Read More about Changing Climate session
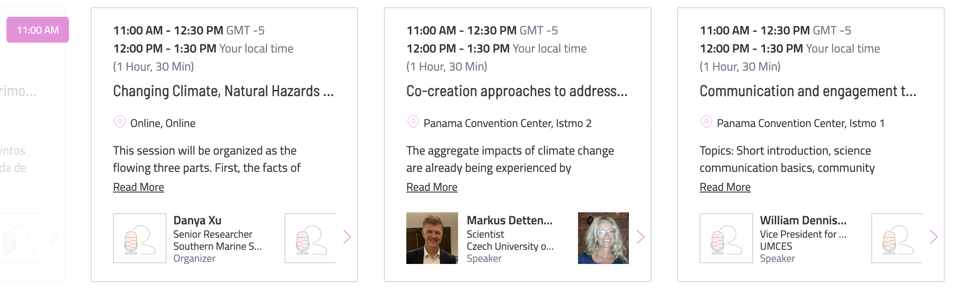This screenshot has width=955, height=298. [x=138, y=187]
